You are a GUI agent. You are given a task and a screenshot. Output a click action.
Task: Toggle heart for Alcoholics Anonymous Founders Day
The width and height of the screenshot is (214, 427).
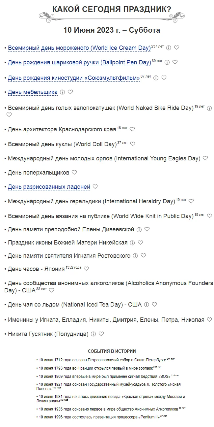tap(51, 290)
